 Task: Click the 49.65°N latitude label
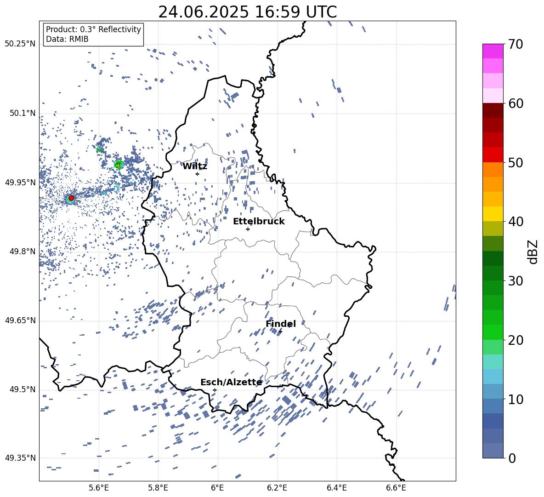click(20, 320)
